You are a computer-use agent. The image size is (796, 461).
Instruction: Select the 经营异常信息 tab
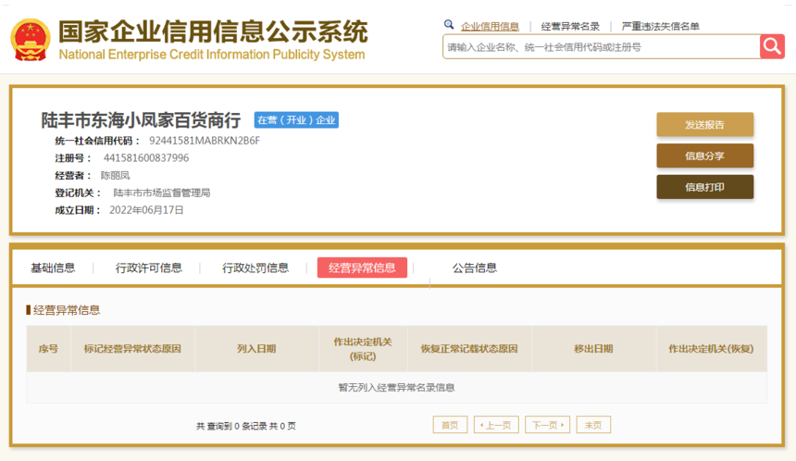362,268
